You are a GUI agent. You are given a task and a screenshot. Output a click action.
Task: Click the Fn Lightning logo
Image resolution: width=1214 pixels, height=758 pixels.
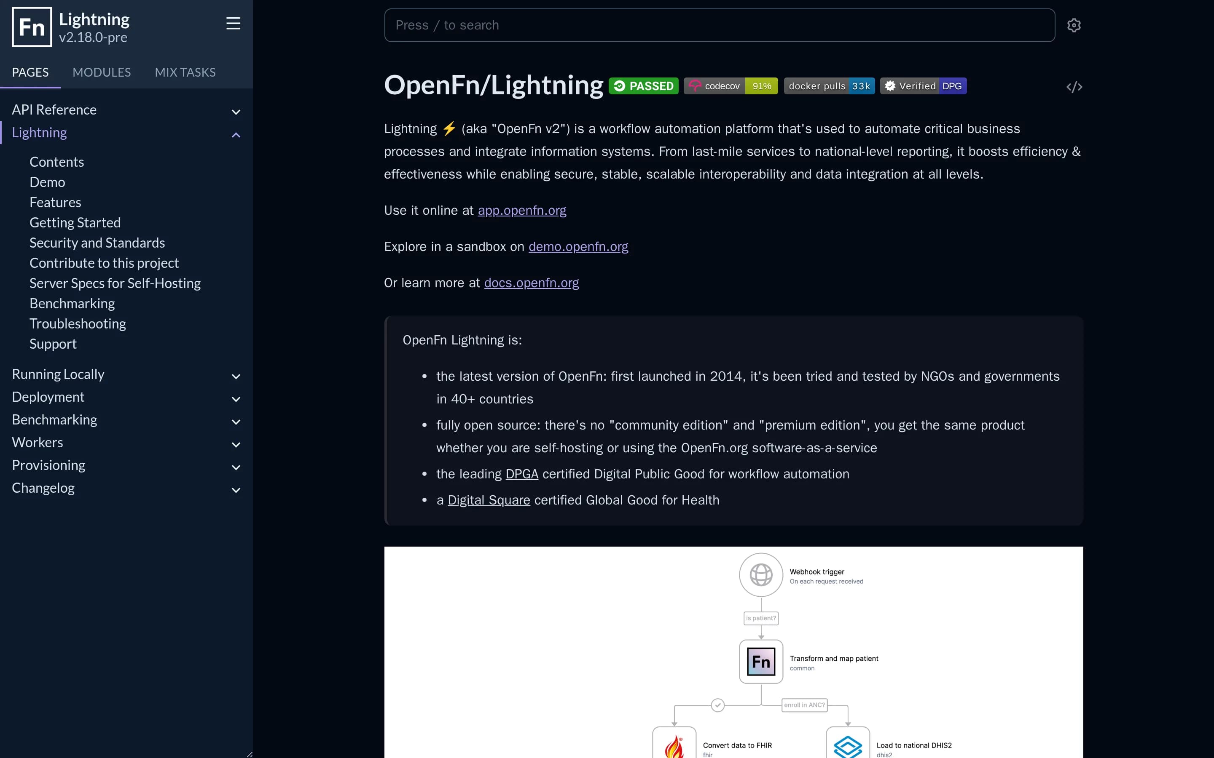(32, 27)
